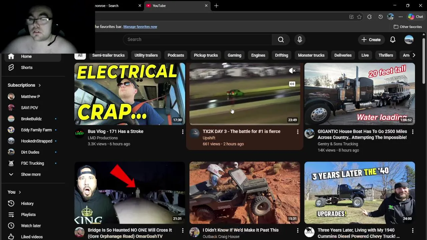This screenshot has height=240, width=427.
Task: Toggle captions on TX2K preview
Action: (x=292, y=84)
